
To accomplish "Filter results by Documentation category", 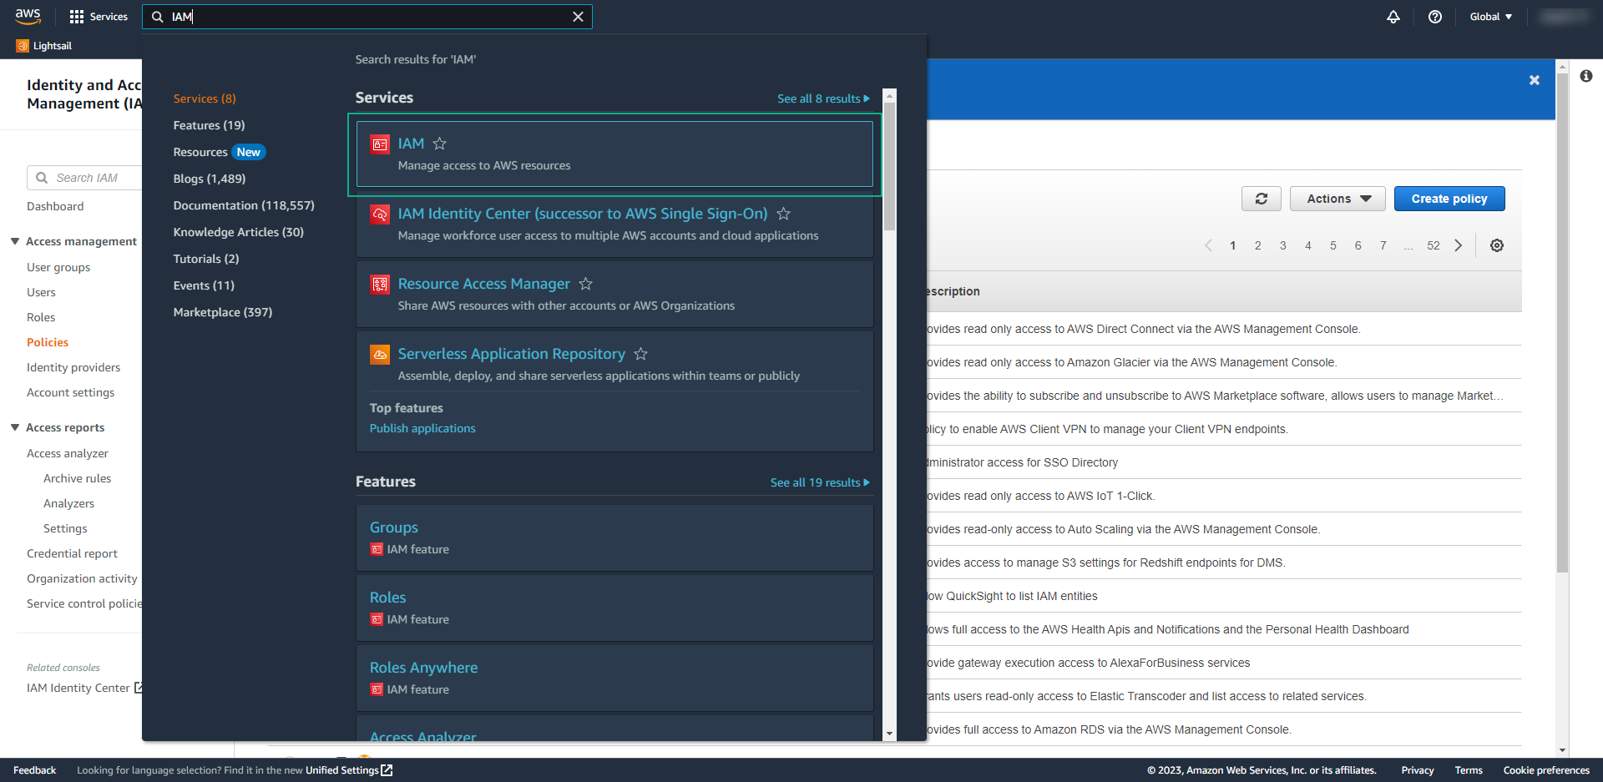I will (244, 205).
